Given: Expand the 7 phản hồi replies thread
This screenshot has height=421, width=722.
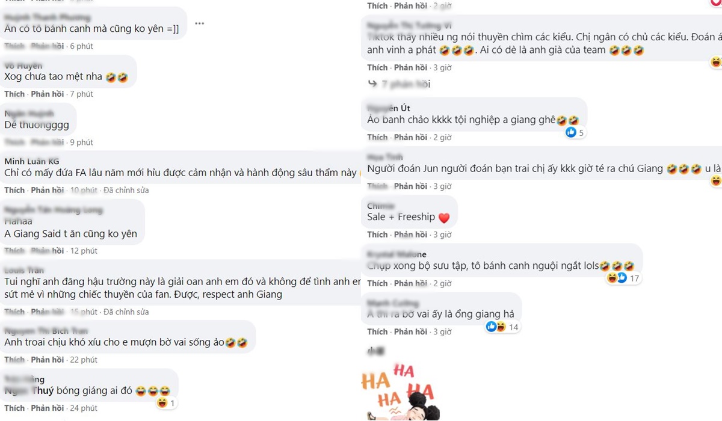Looking at the screenshot, I should [x=405, y=84].
